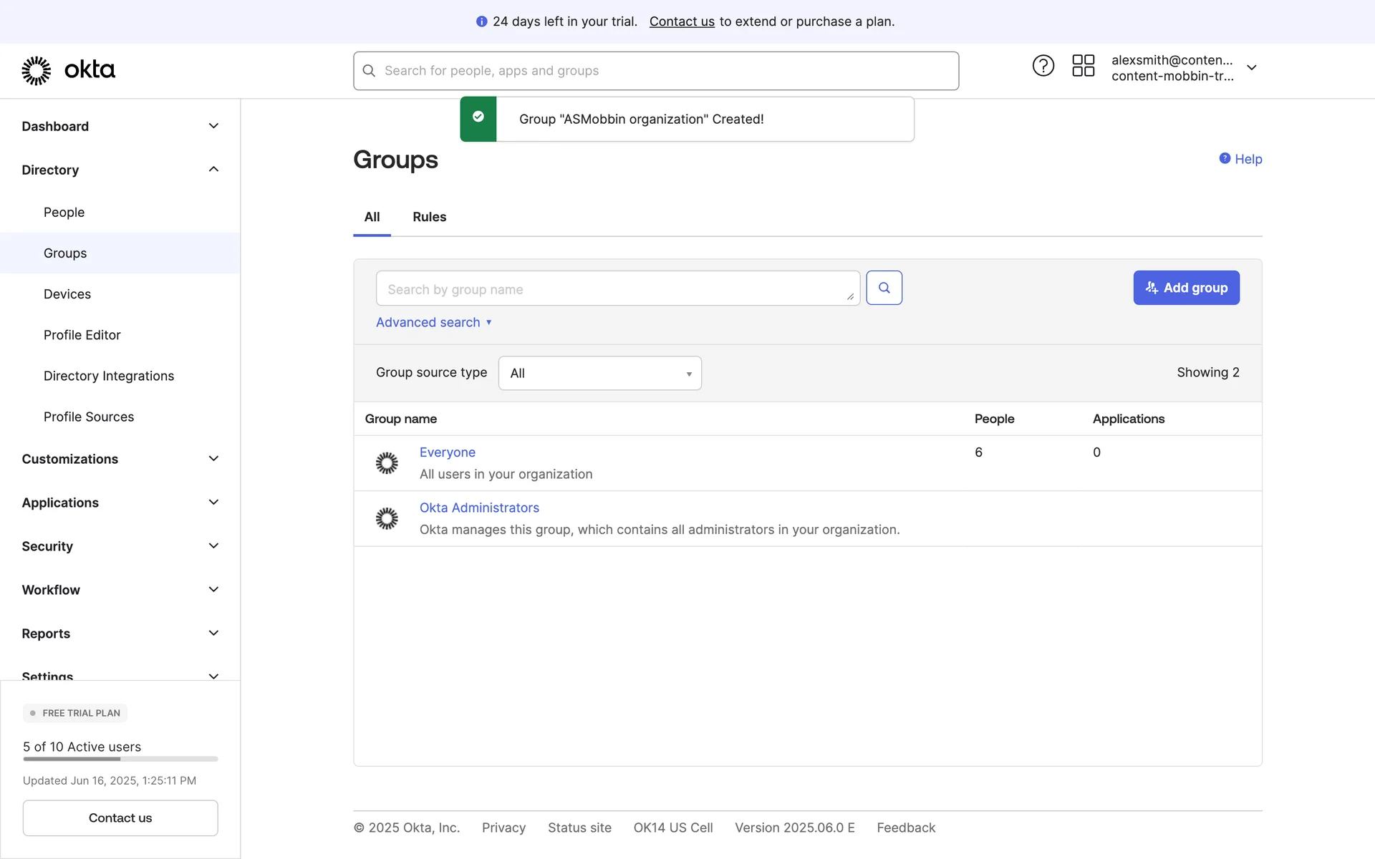Expand the Security sidebar section
The width and height of the screenshot is (1375, 859).
pos(213,546)
